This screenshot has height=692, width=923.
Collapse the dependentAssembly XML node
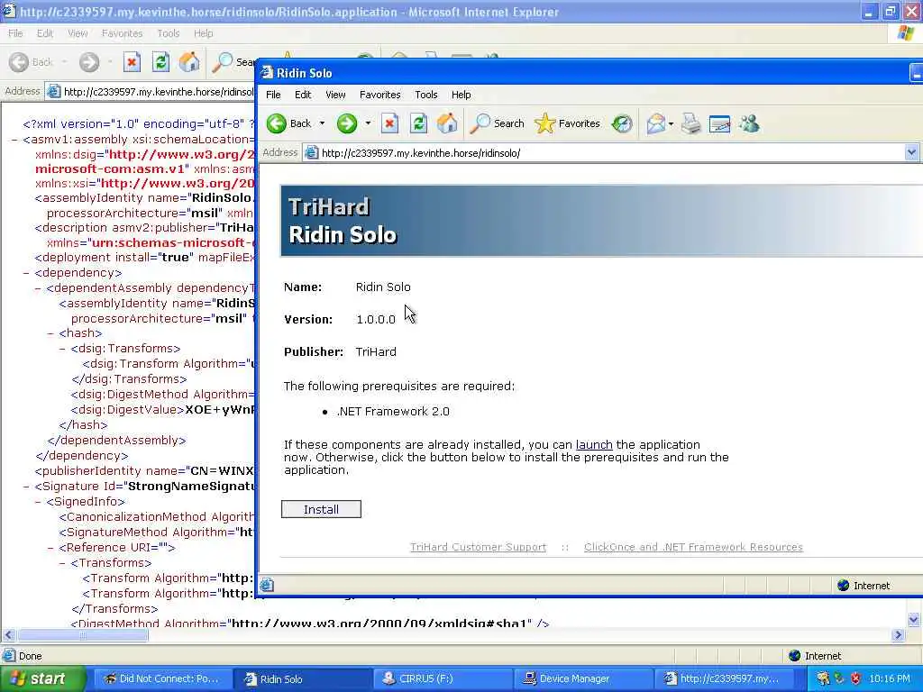38,288
